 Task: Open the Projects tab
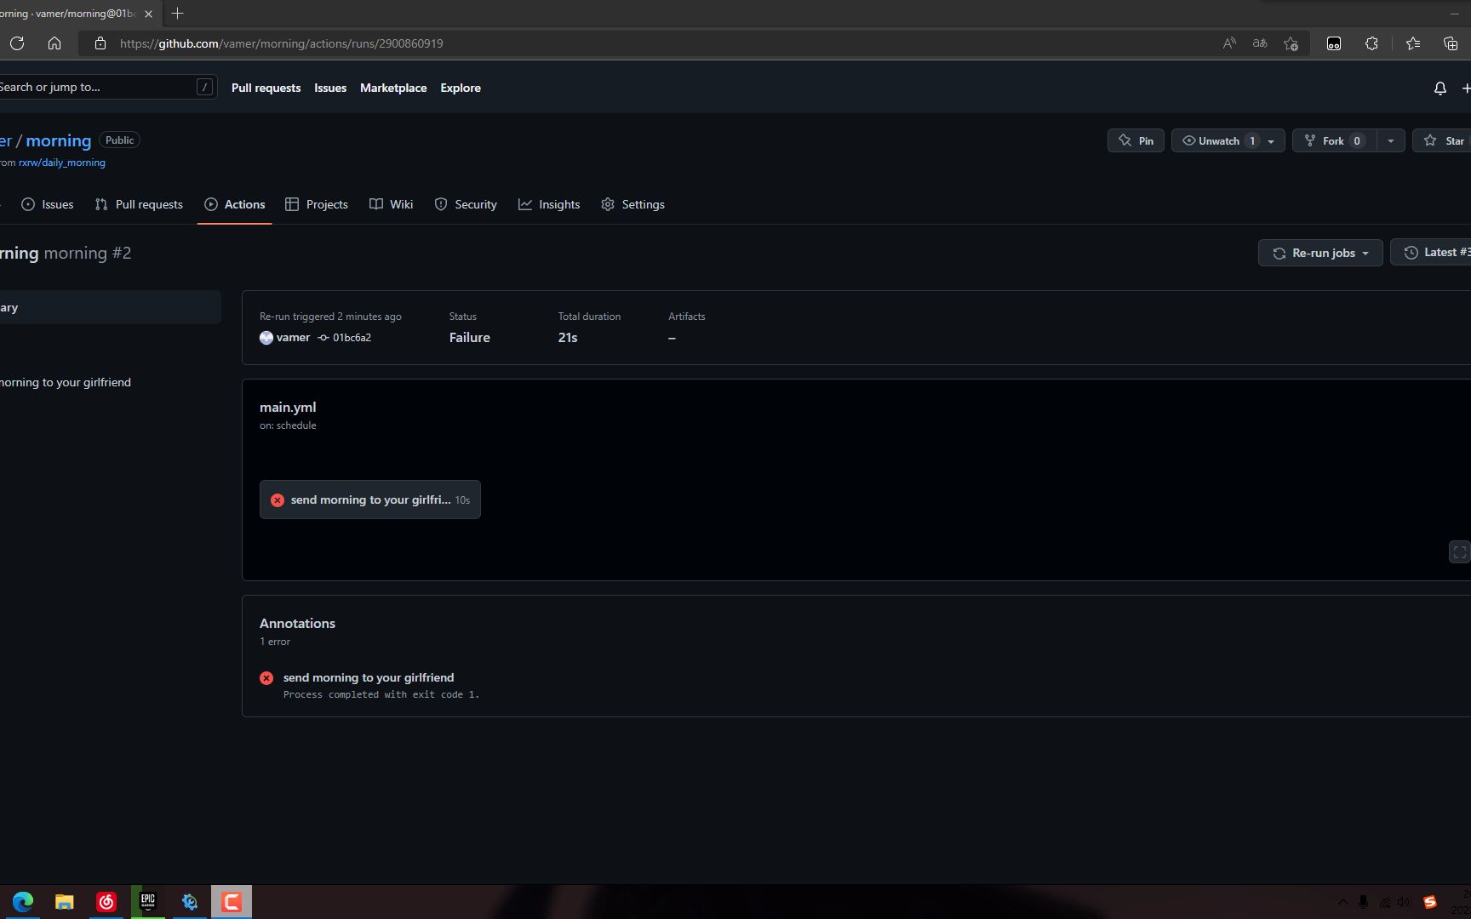(x=317, y=204)
